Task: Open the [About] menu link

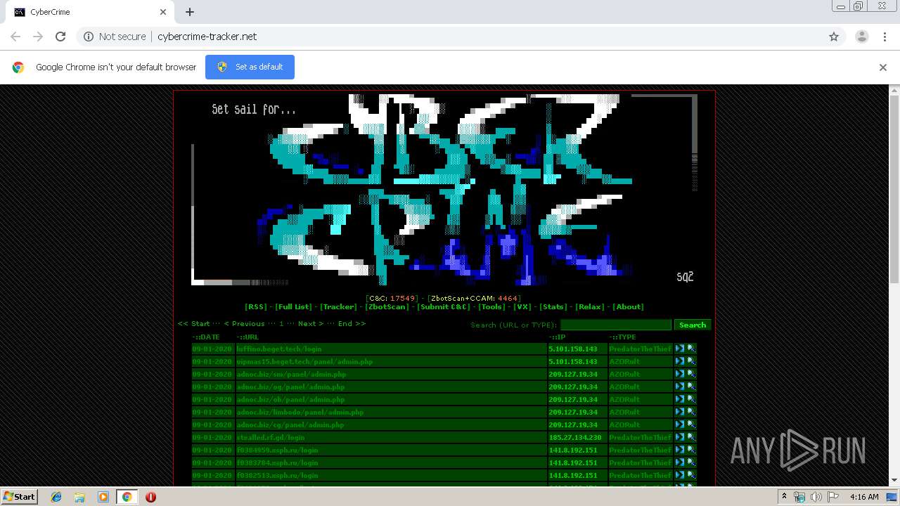Action: click(x=628, y=306)
